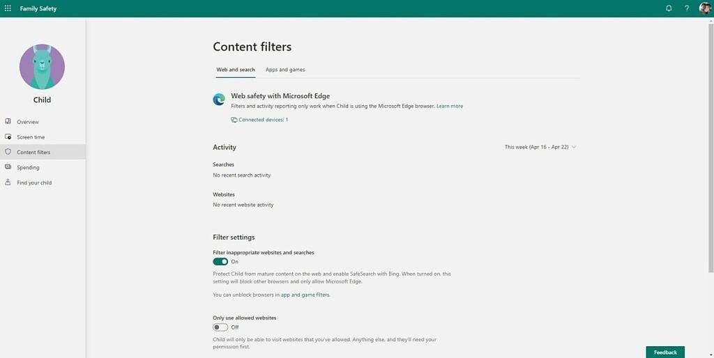Expand the This week date range dropdown
Viewport: 714px width, 358px height.
point(540,147)
